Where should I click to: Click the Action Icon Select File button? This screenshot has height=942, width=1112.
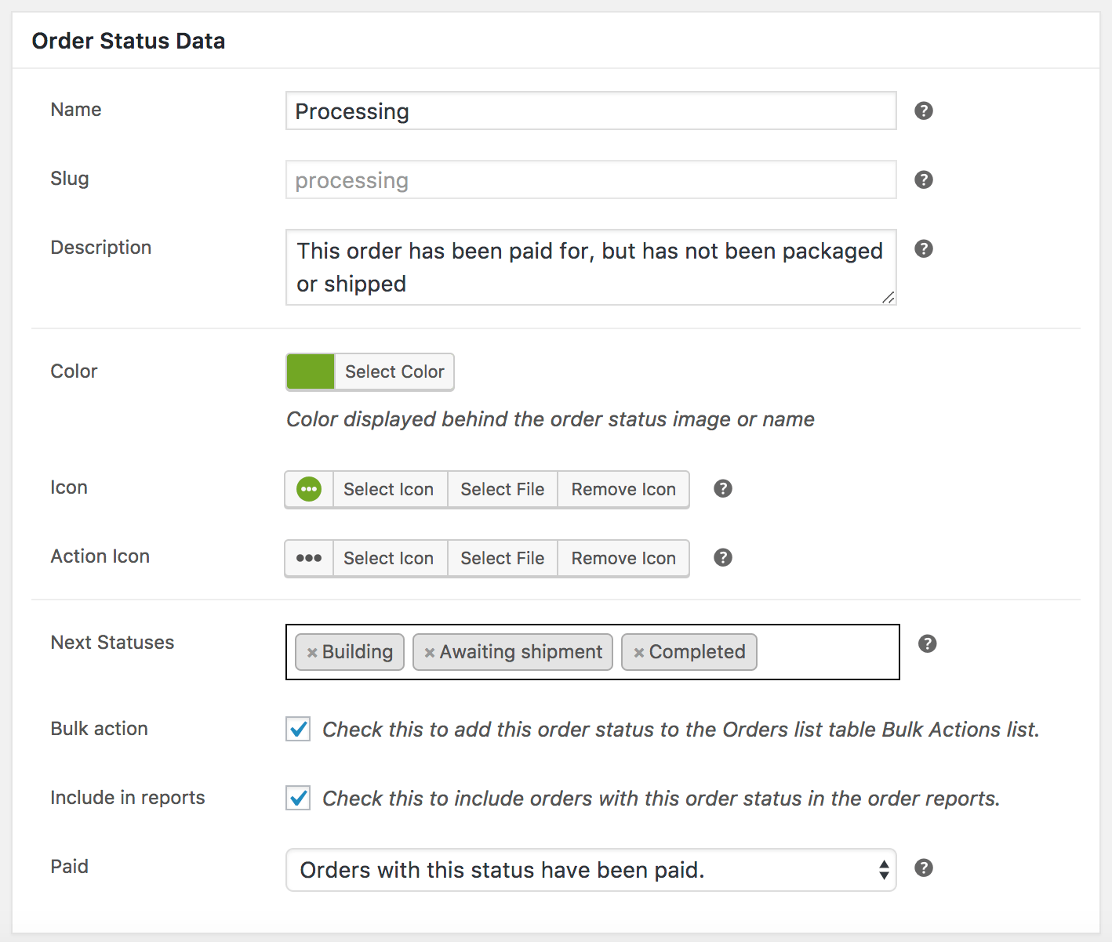click(502, 558)
